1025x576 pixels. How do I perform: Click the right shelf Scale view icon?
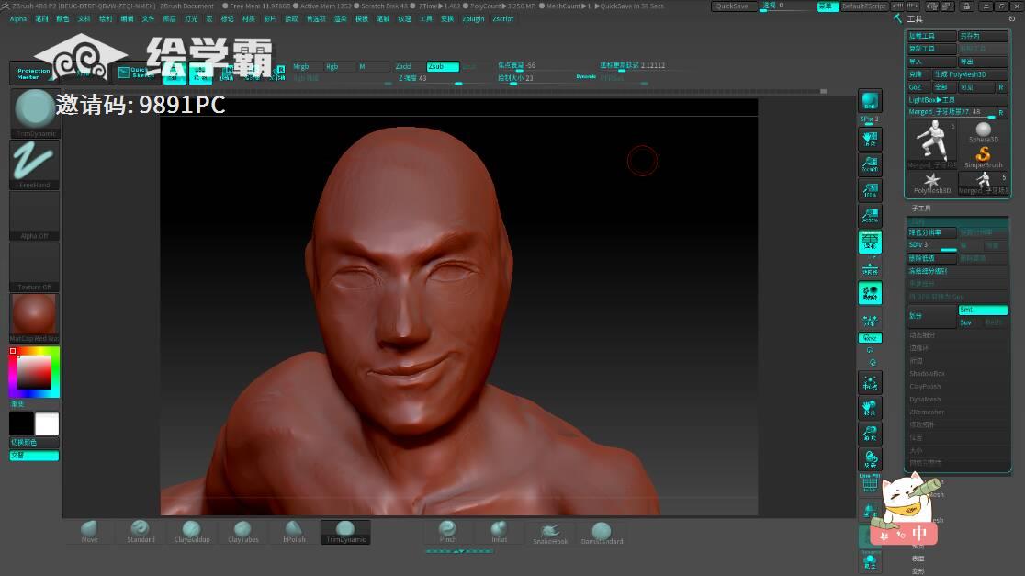(870, 434)
